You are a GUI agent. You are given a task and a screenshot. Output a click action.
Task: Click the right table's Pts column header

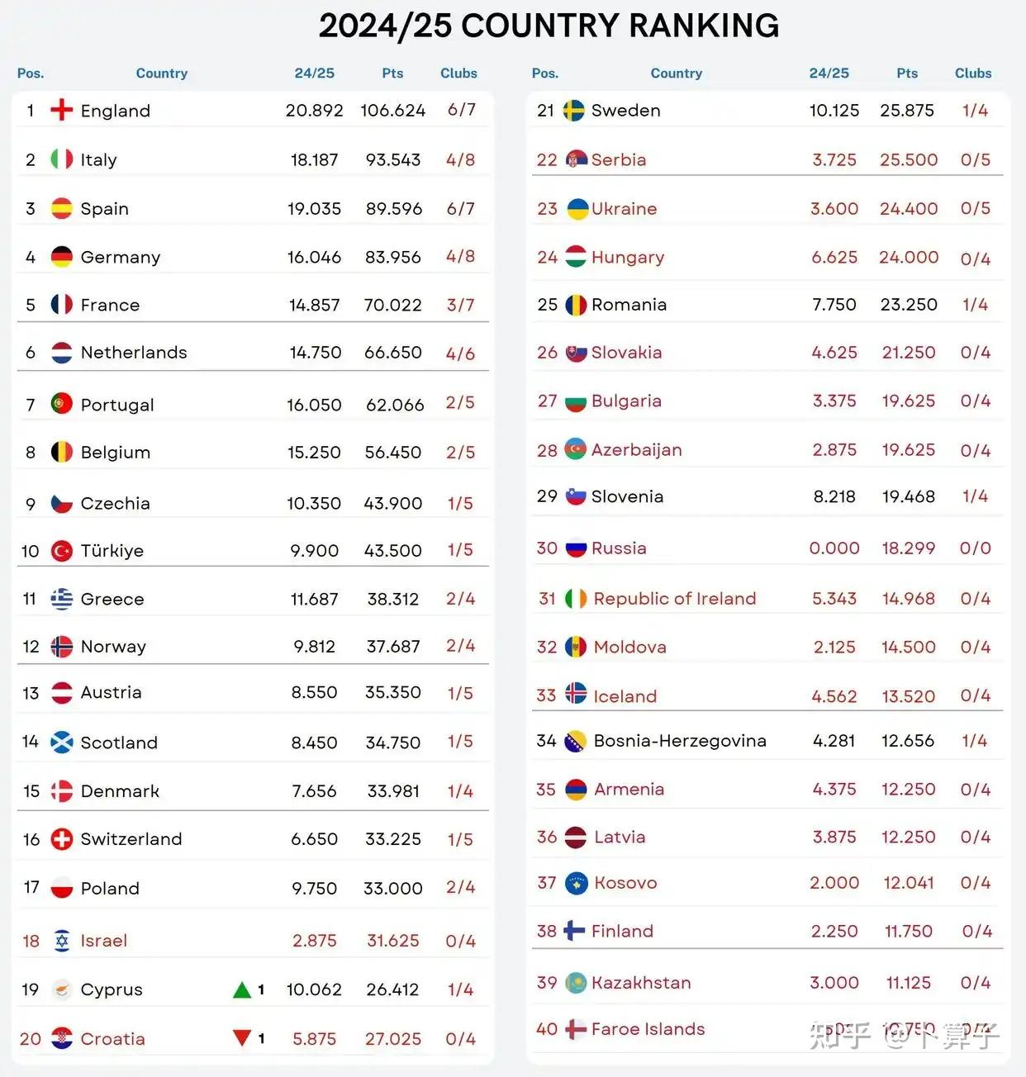[907, 74]
